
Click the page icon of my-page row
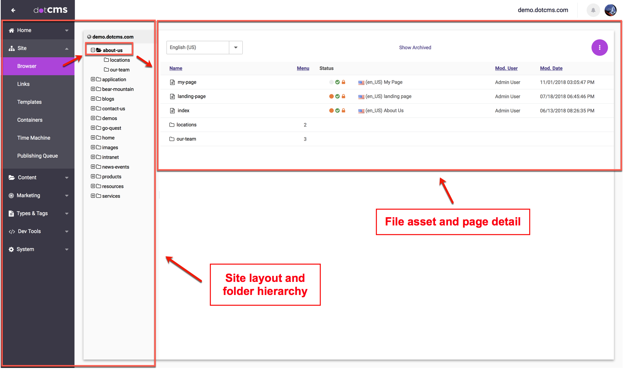(172, 82)
